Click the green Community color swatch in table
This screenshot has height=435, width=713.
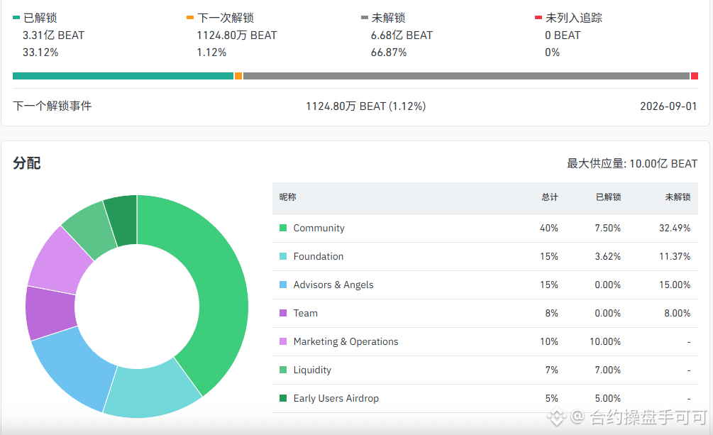pos(283,228)
